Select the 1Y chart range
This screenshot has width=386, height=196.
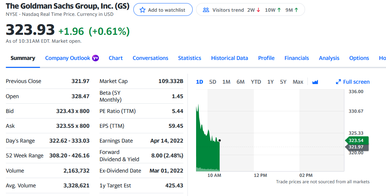click(x=271, y=82)
